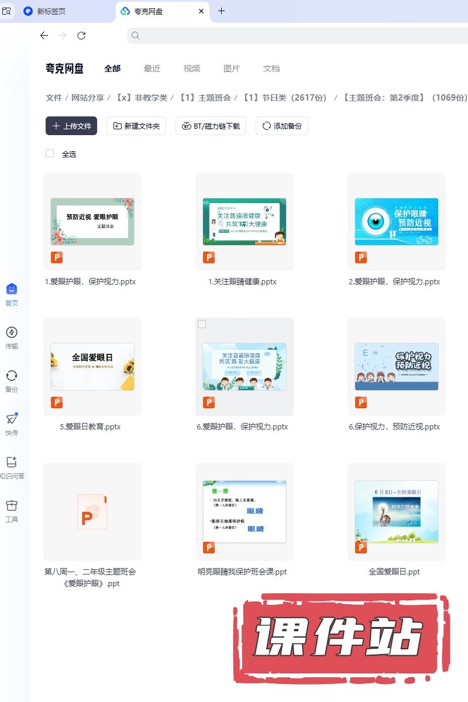Check the box on 6.爱眼护眼，保护视力.pptx tile
This screenshot has width=468, height=702.
pyautogui.click(x=202, y=324)
